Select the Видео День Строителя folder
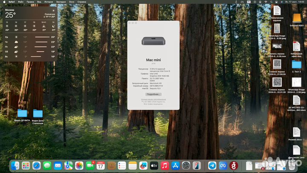This screenshot has width=307, height=173. [38, 117]
